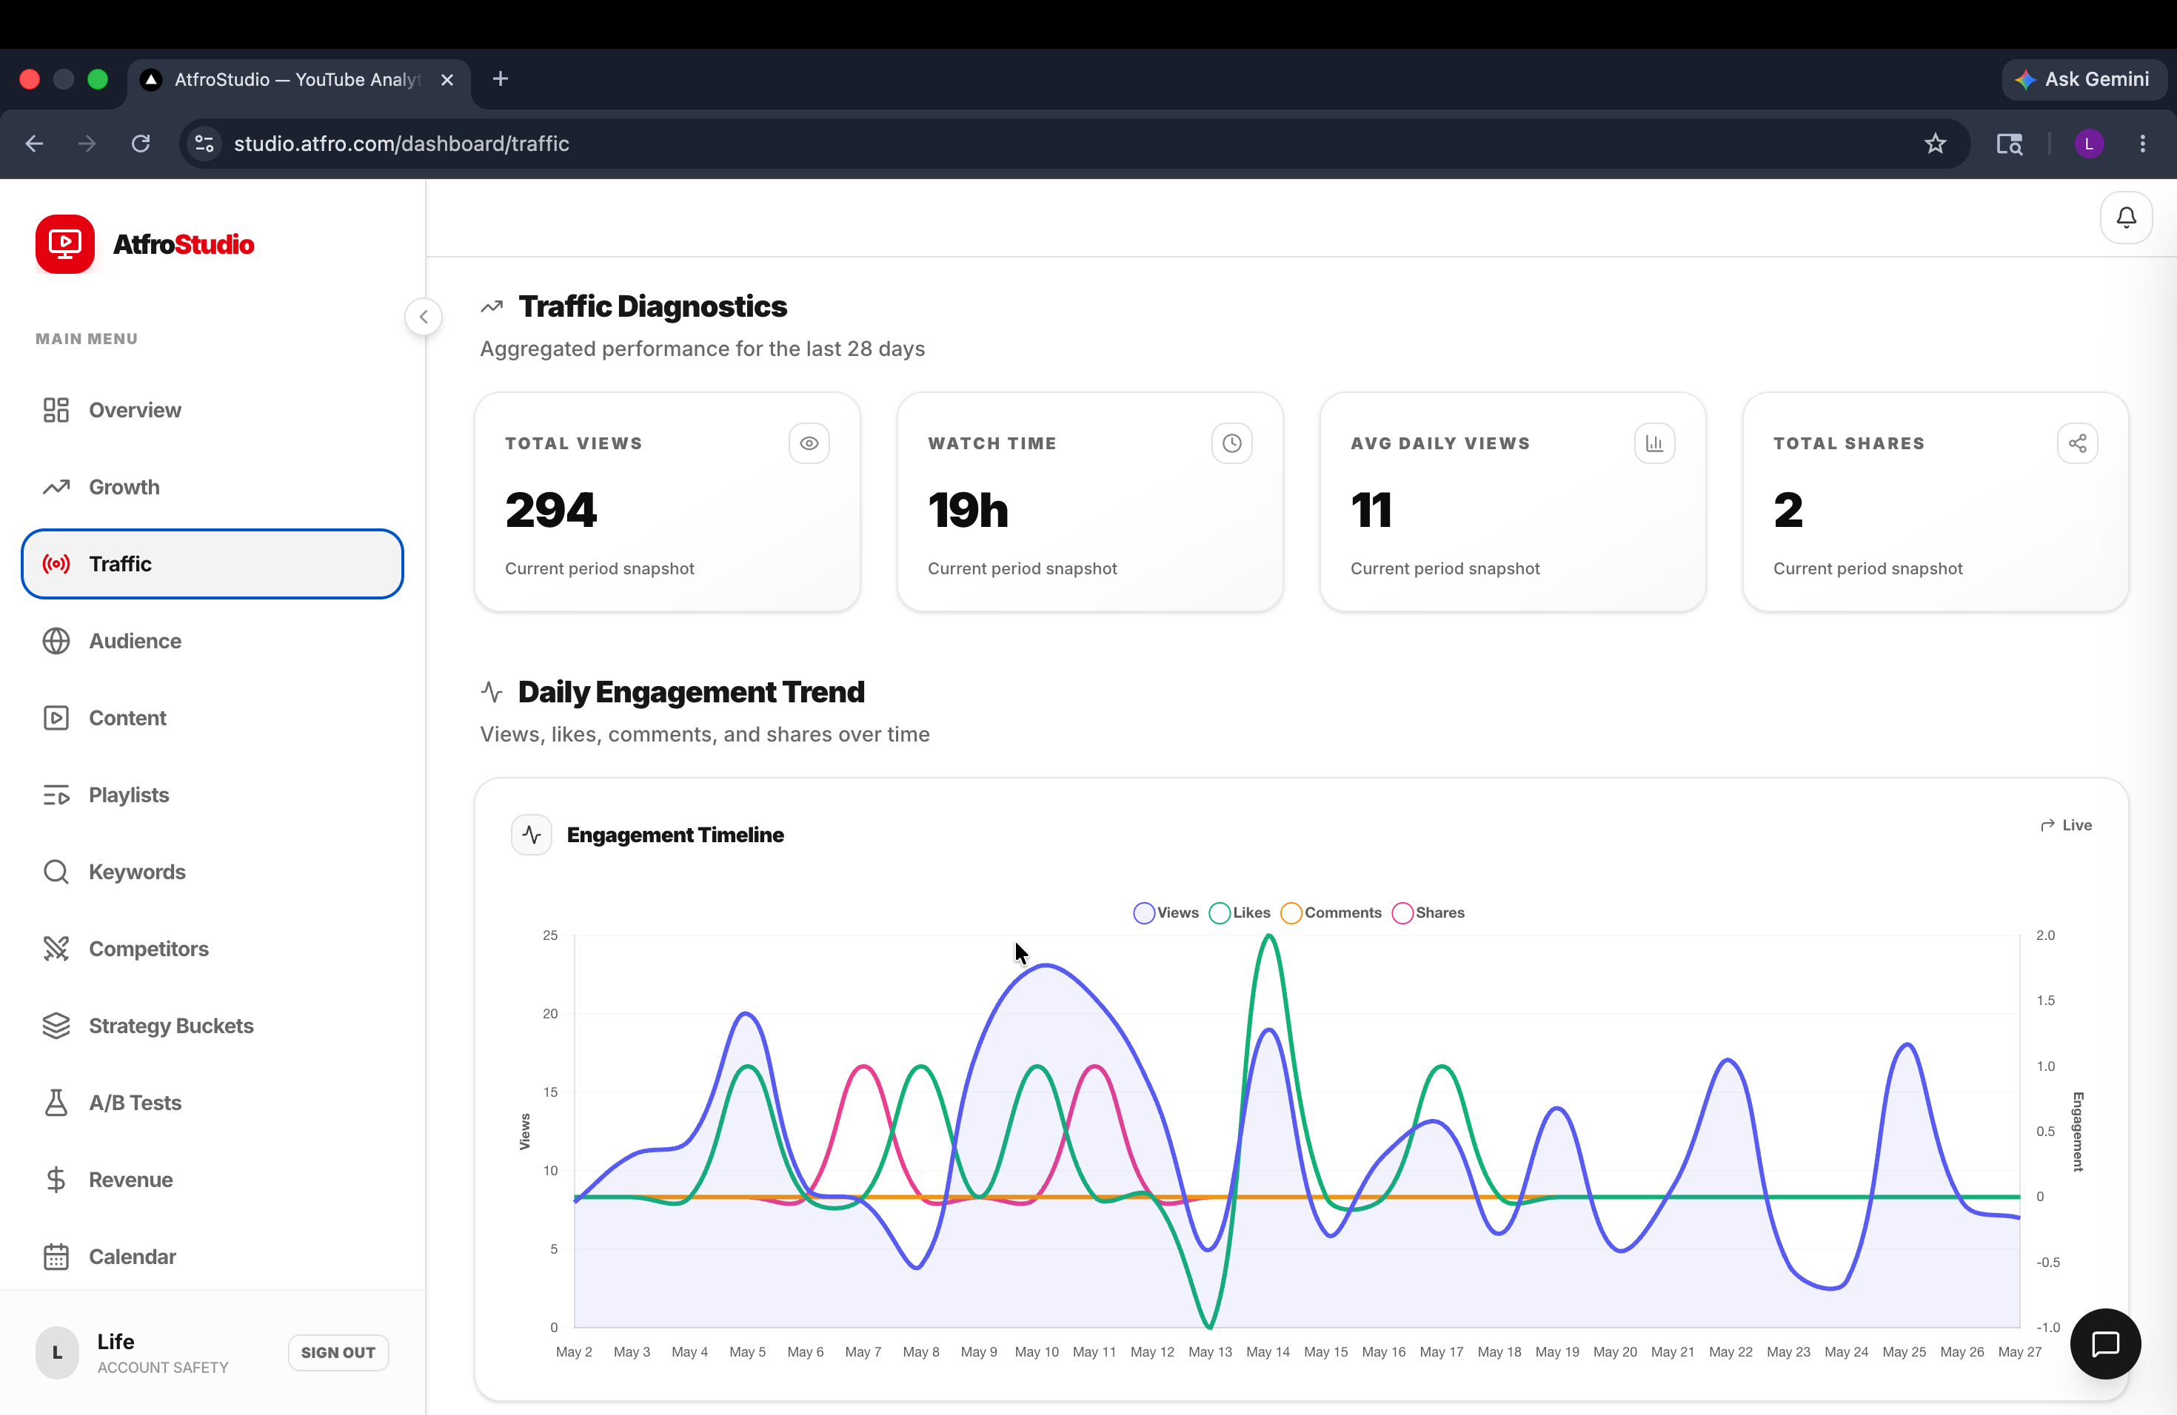Bookmark this page with the star icon
2177x1415 pixels.
click(1935, 144)
